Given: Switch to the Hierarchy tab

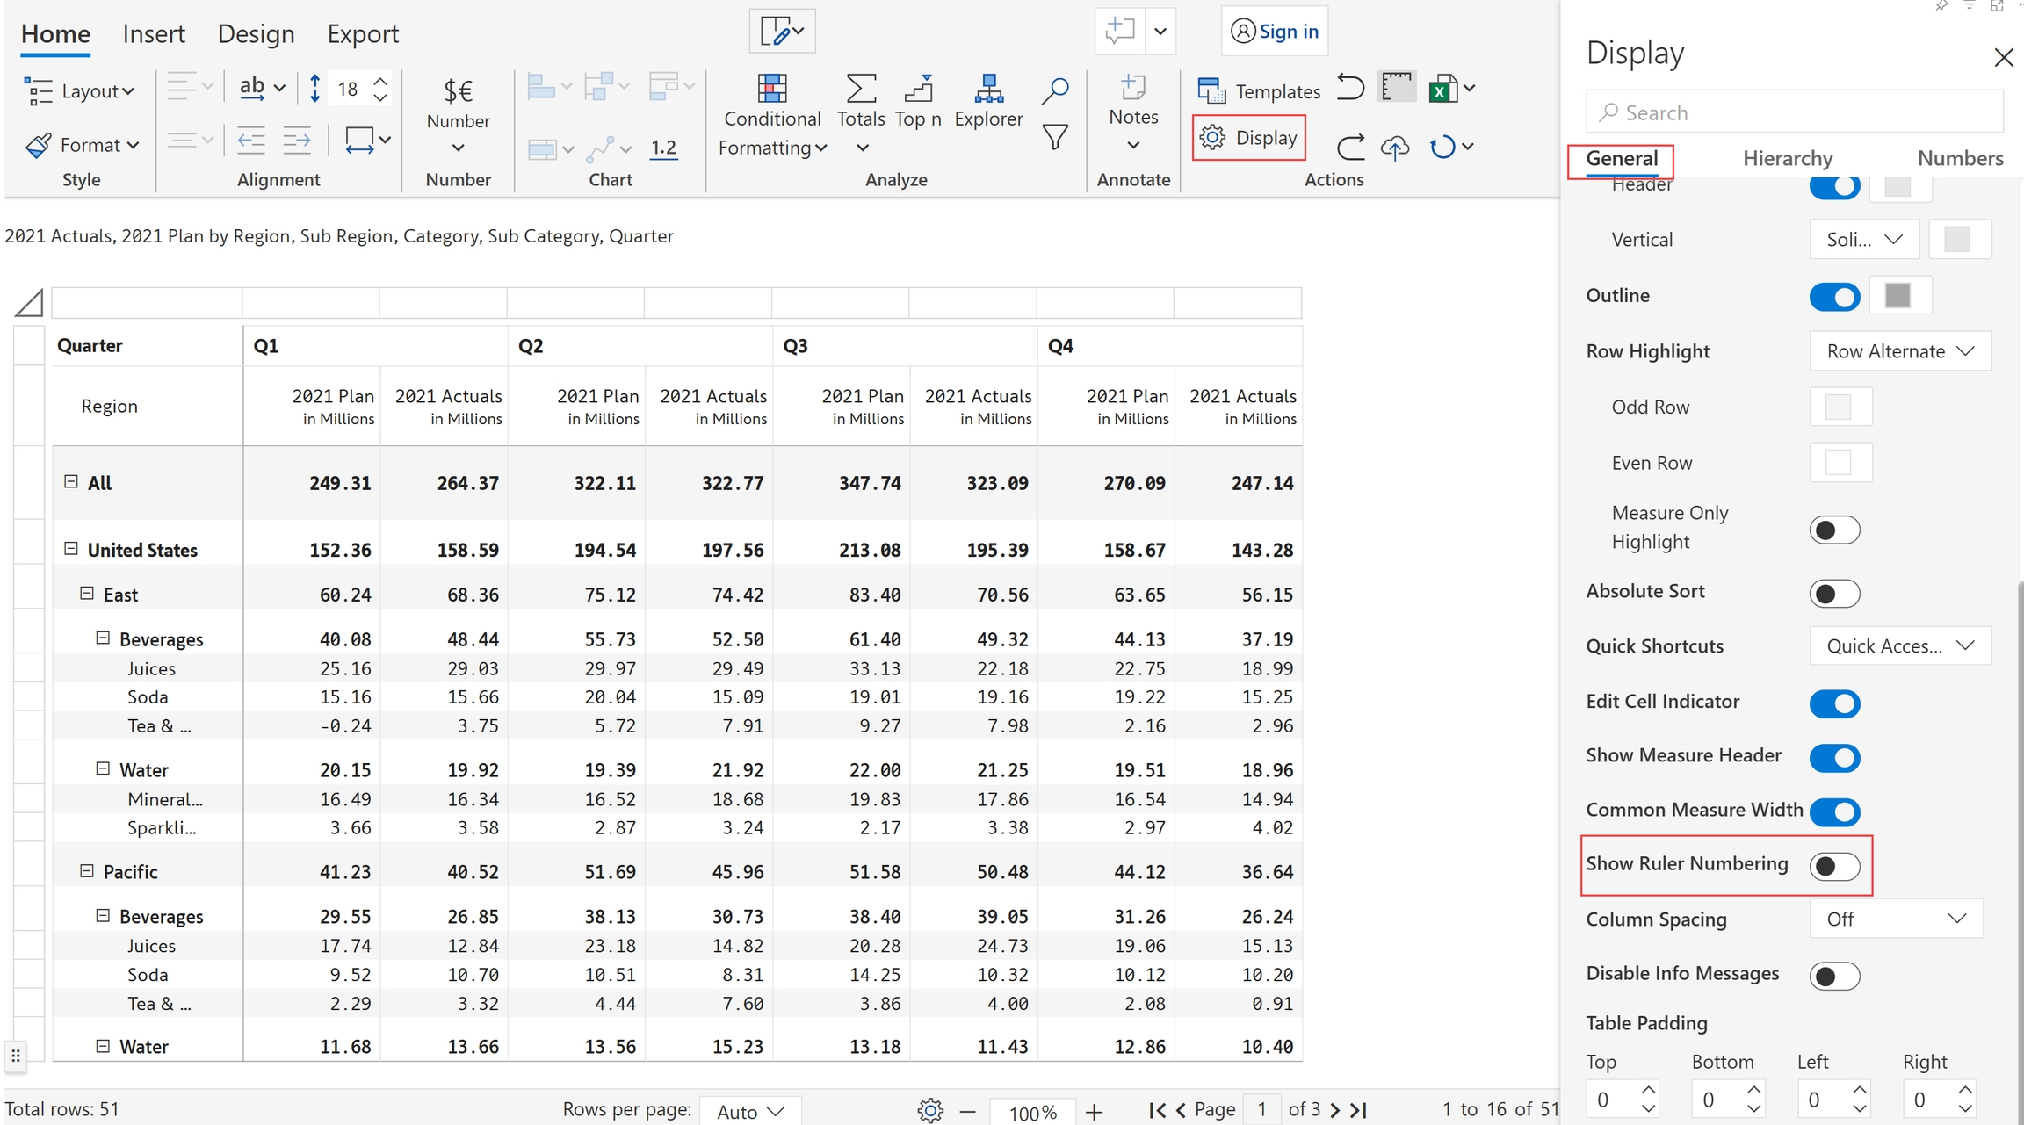Looking at the screenshot, I should 1787,158.
